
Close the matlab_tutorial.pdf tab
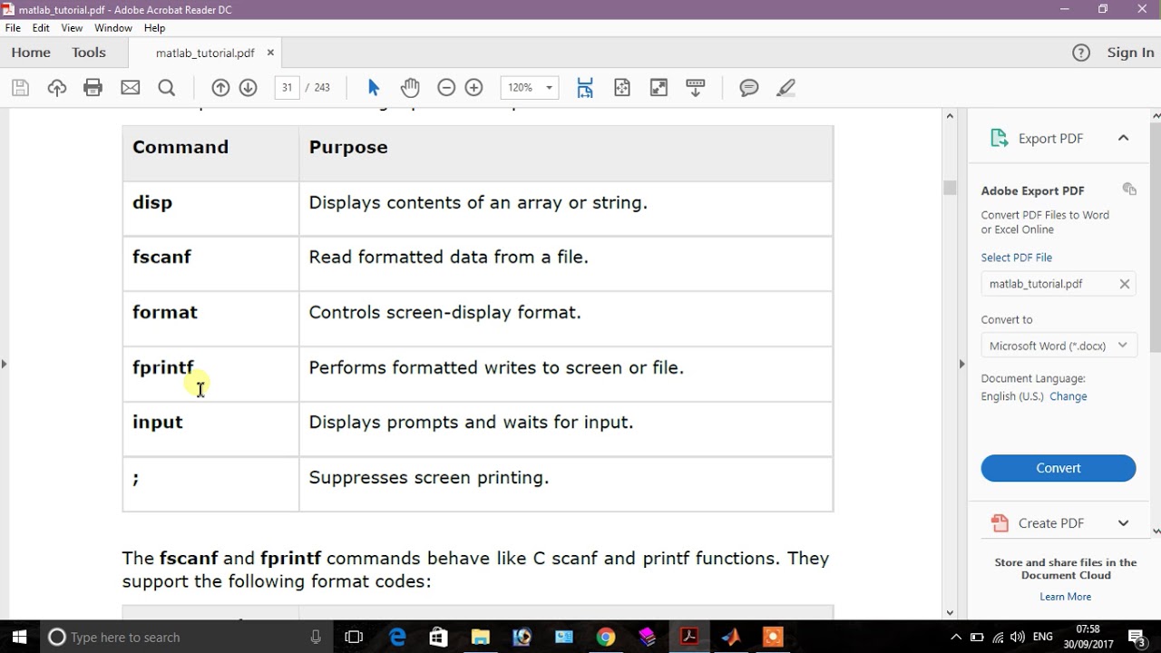(270, 53)
